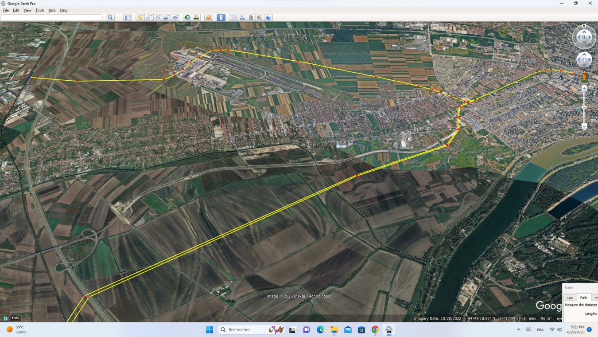The height and width of the screenshot is (337, 598).
Task: Select the Add Polygon tool
Action: tap(149, 18)
